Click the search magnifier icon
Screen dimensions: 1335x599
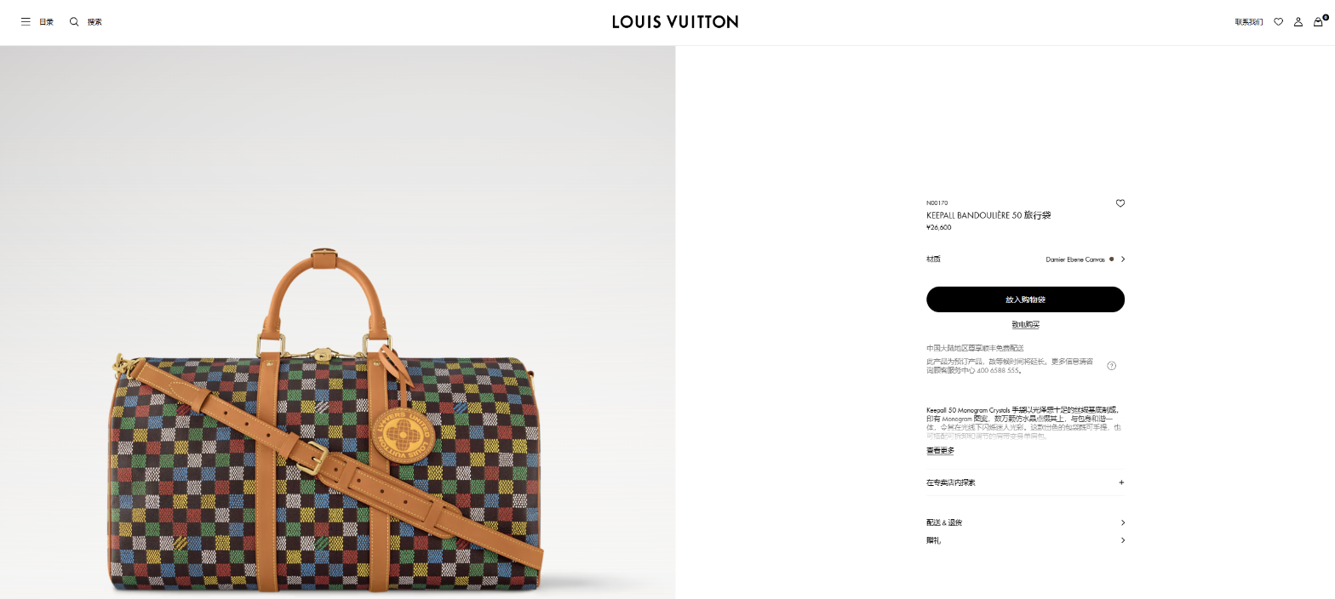pyautogui.click(x=74, y=22)
